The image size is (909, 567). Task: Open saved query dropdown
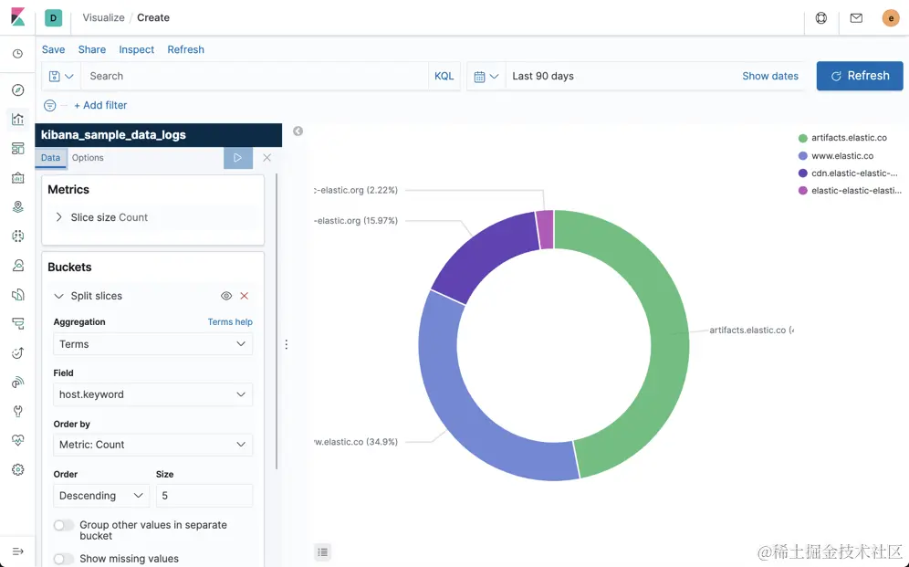(61, 76)
